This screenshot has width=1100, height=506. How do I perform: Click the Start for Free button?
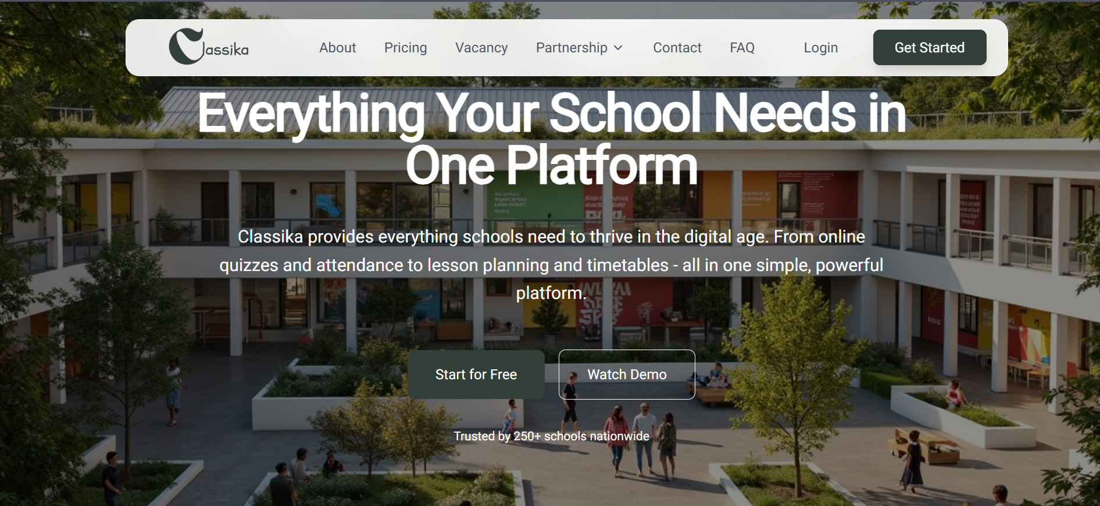pos(476,375)
